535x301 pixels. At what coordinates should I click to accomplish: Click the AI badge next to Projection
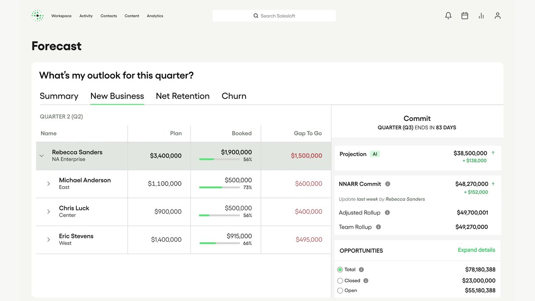click(x=375, y=154)
